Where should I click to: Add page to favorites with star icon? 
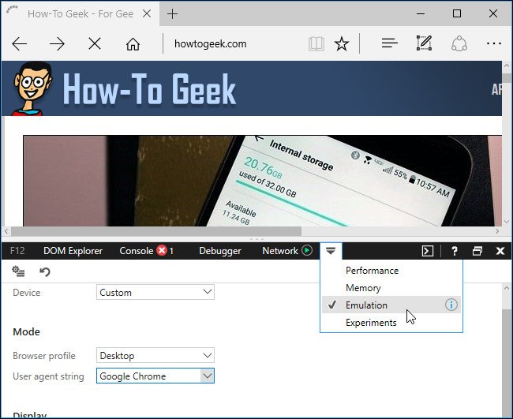point(342,44)
